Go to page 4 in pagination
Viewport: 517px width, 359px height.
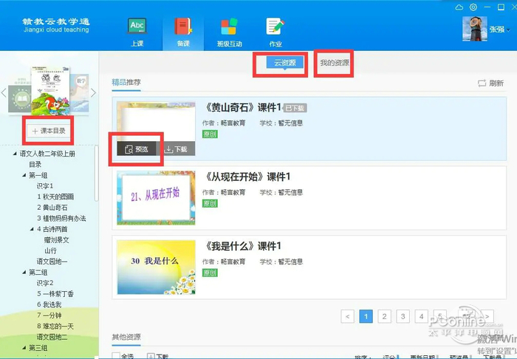(x=422, y=316)
